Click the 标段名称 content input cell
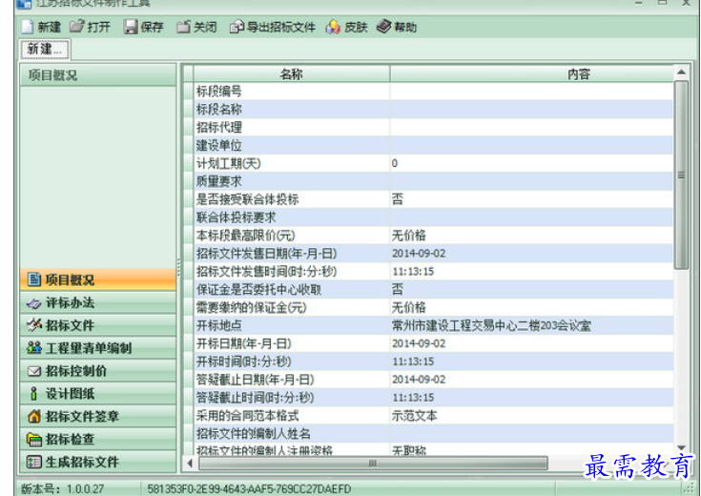Screen dimensions: 701x496 point(529,110)
